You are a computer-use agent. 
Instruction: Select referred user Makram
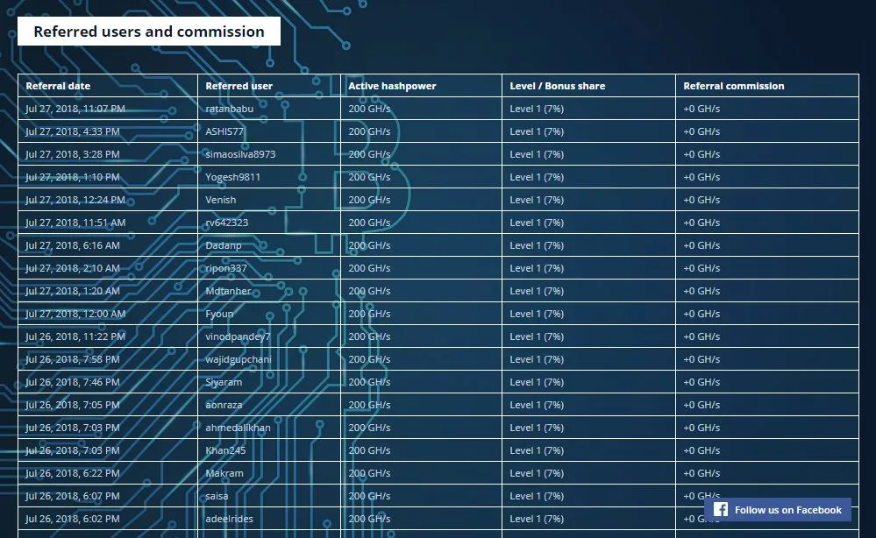(224, 473)
